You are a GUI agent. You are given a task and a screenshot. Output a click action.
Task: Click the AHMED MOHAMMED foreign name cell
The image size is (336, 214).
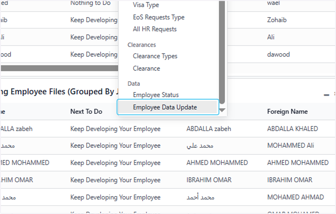298,163
